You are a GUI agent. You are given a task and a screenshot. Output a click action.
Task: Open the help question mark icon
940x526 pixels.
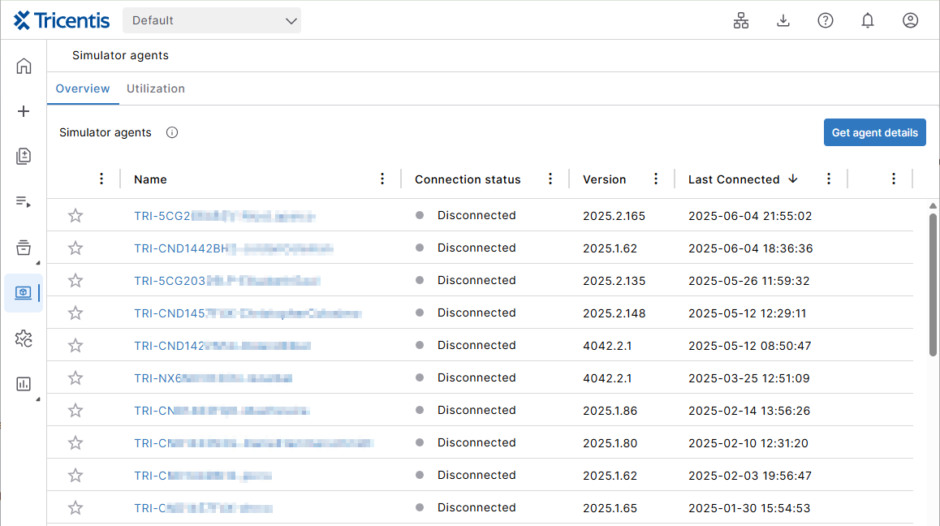(826, 21)
